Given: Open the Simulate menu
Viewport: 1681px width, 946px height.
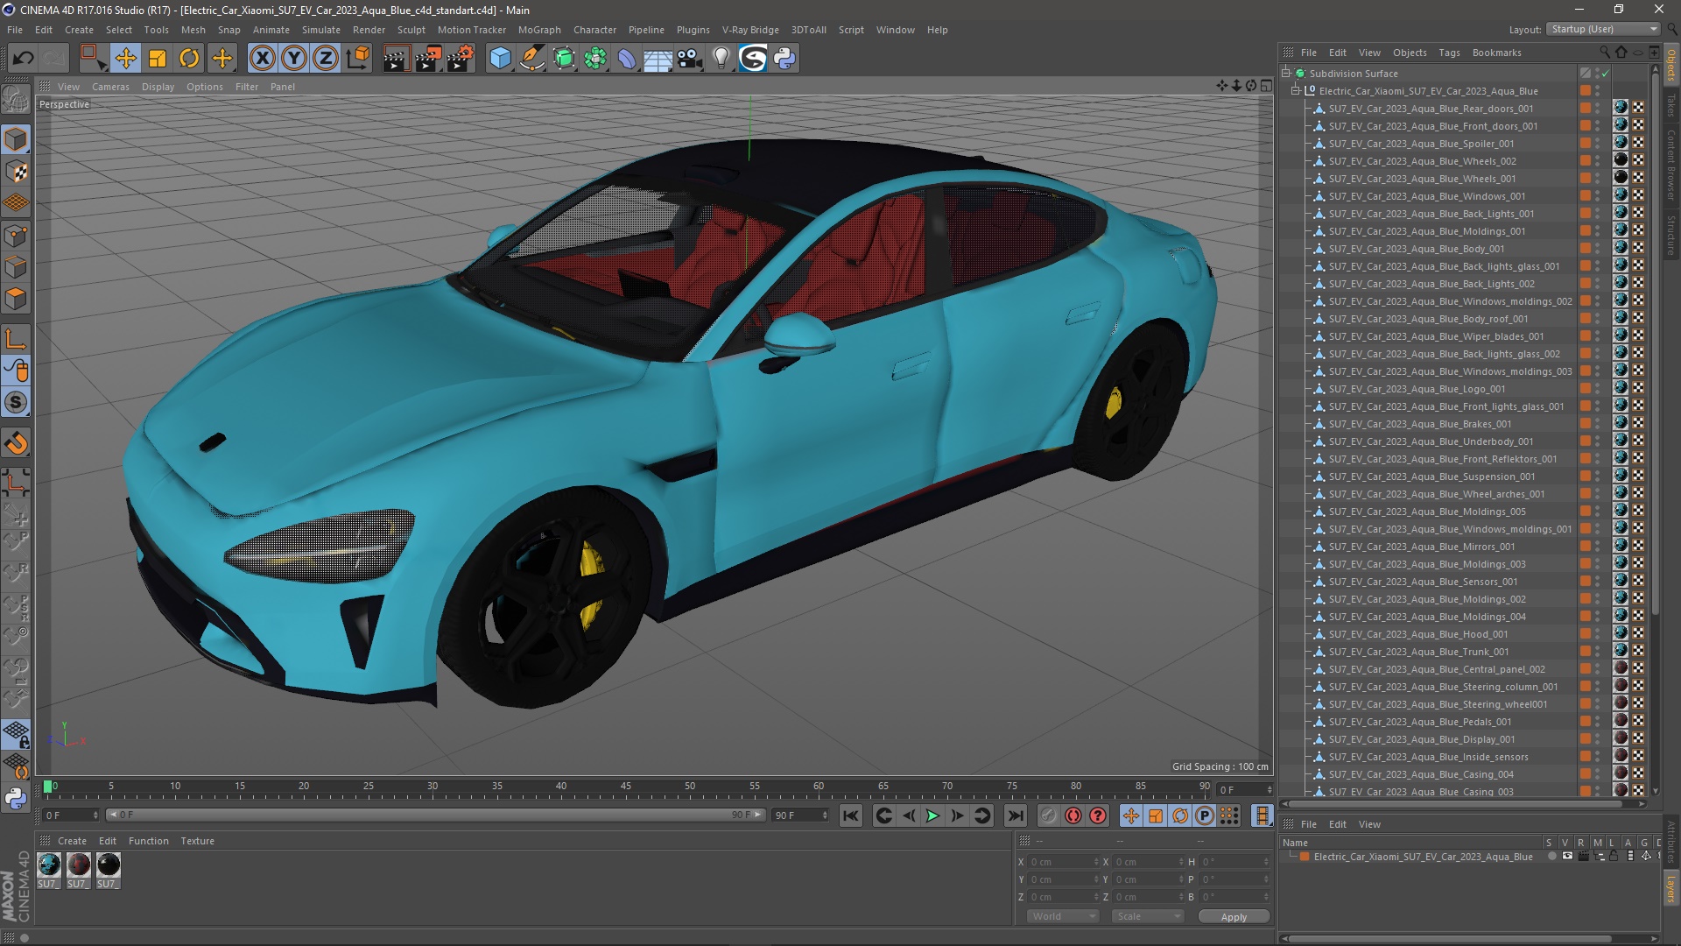Looking at the screenshot, I should click(x=320, y=30).
